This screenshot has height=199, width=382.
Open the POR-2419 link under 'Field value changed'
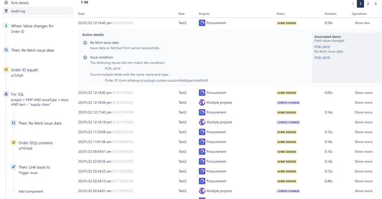(x=322, y=47)
